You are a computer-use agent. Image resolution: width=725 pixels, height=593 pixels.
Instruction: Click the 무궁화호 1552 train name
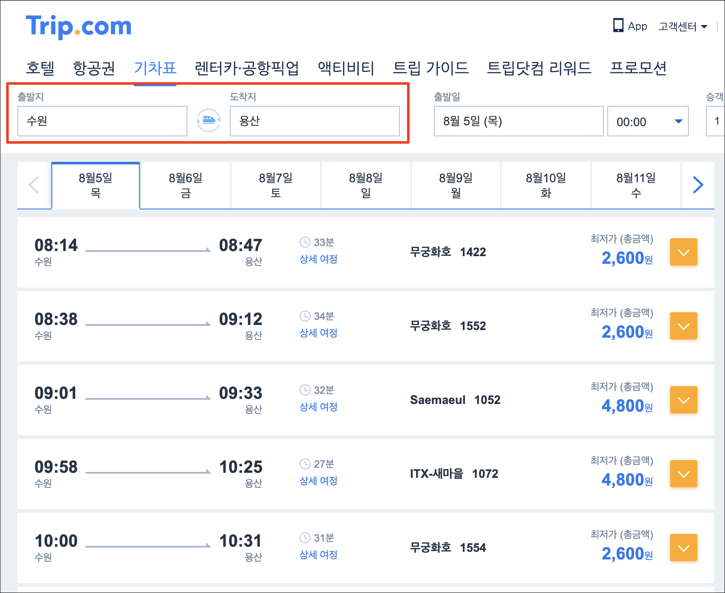tap(448, 326)
